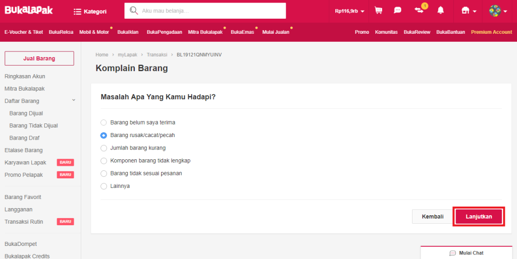Focus the Aku mau belanja search field
Image resolution: width=517 pixels, height=259 pixels.
(x=205, y=11)
